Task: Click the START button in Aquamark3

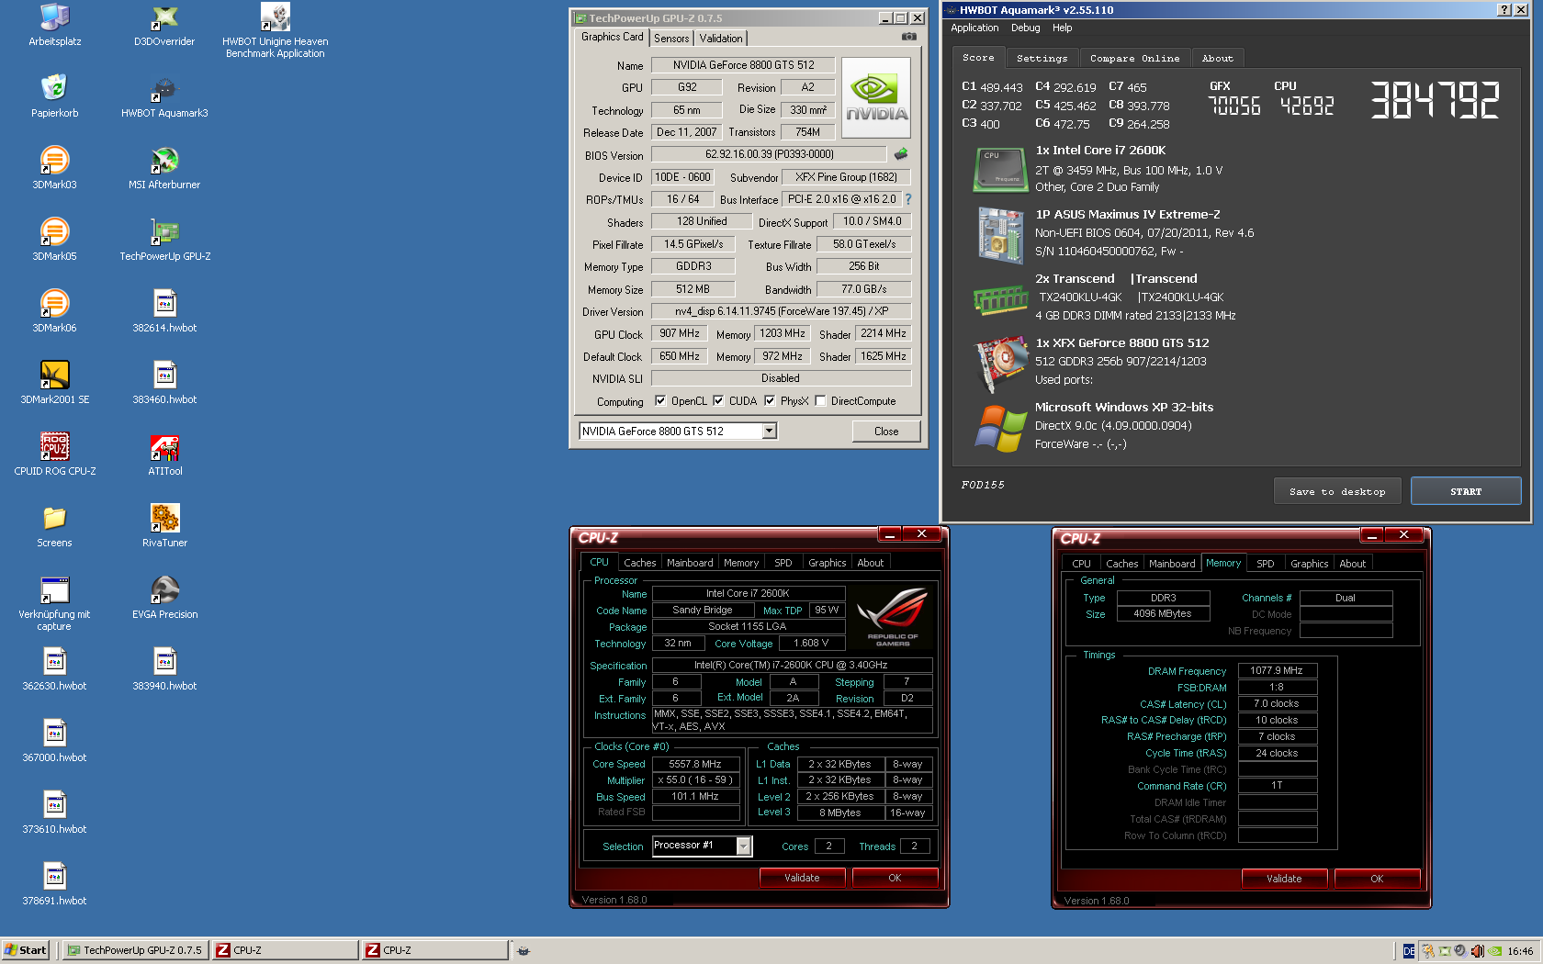Action: coord(1466,491)
